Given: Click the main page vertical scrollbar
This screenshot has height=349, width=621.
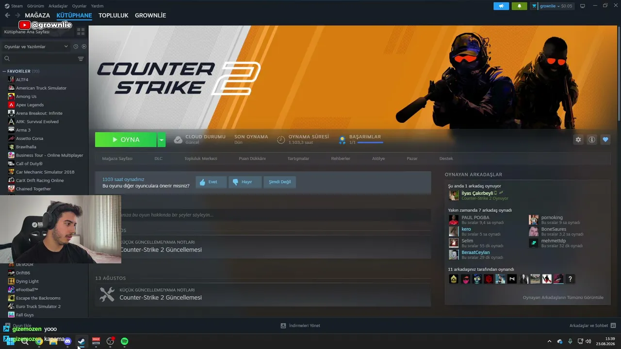Looking at the screenshot, I should 619,73.
